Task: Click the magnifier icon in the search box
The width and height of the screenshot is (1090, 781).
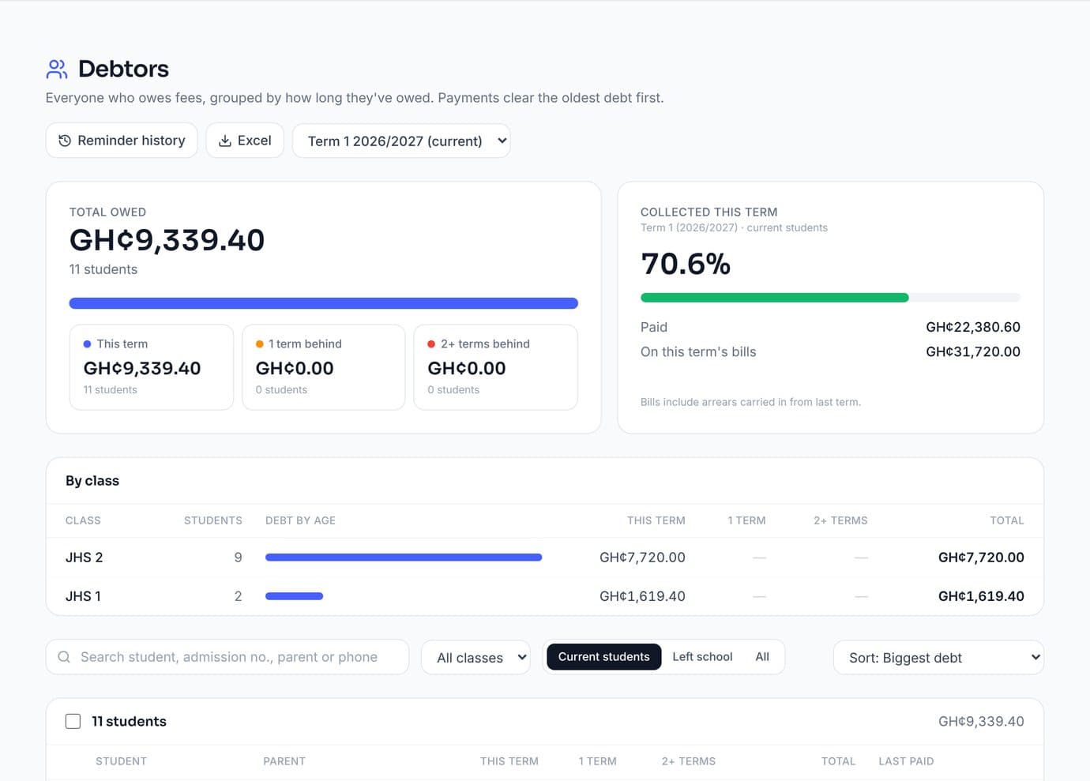Action: [x=64, y=657]
